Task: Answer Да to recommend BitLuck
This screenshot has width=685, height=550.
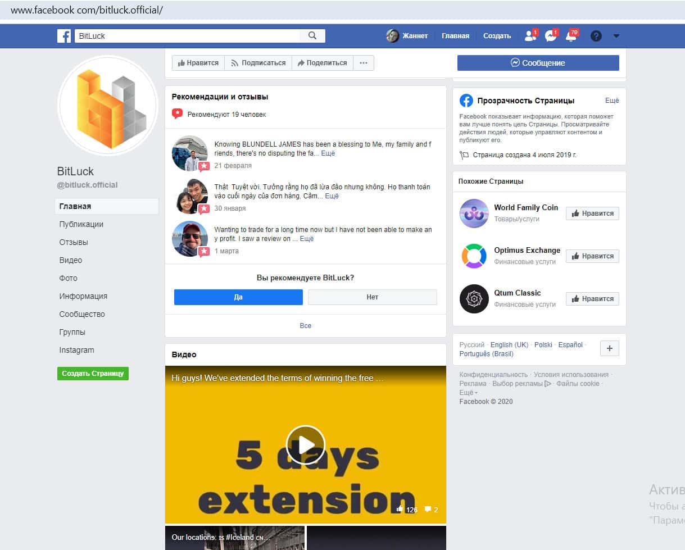Action: click(238, 297)
